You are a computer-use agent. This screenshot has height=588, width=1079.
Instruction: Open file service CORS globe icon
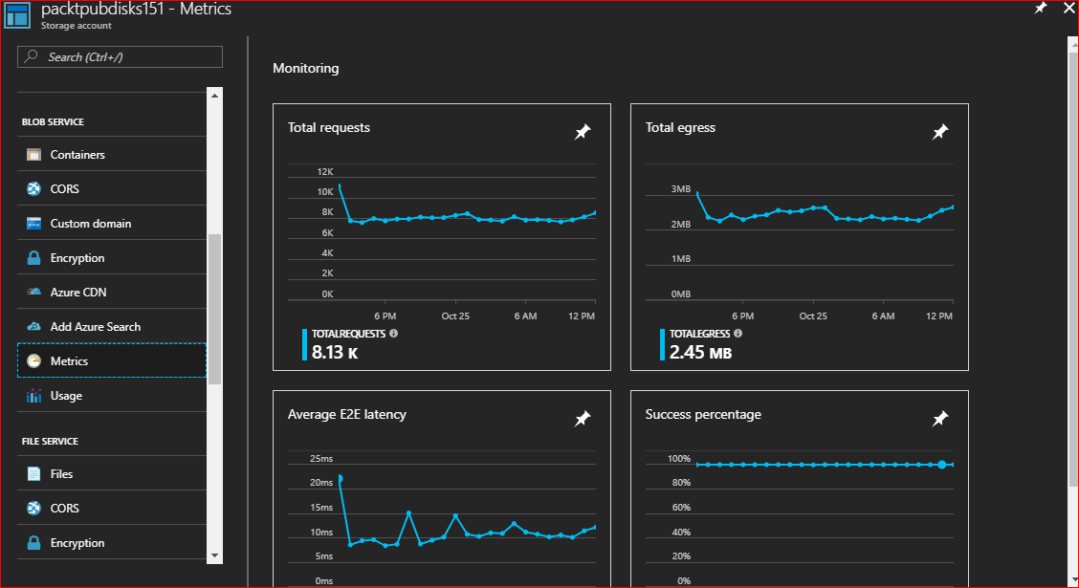(33, 508)
